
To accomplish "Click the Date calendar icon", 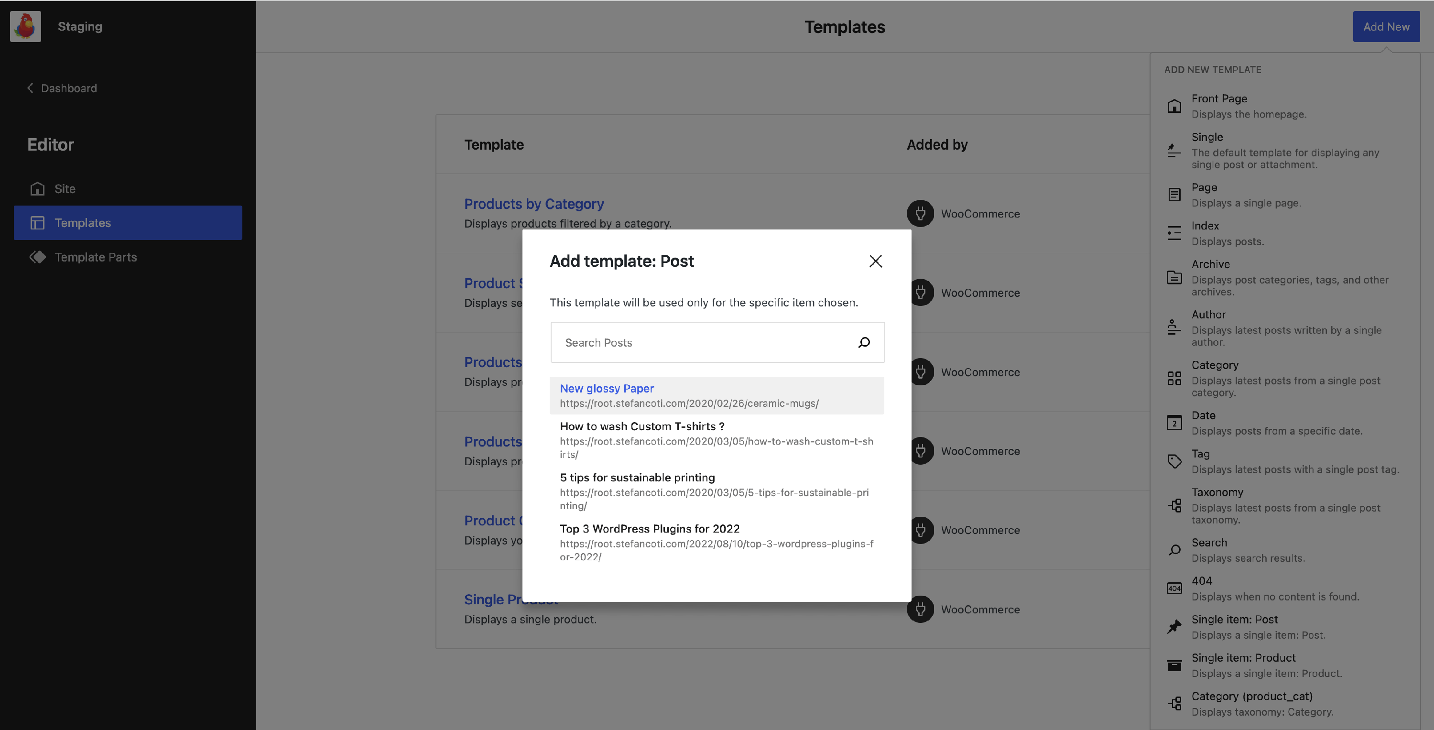I will (x=1174, y=423).
